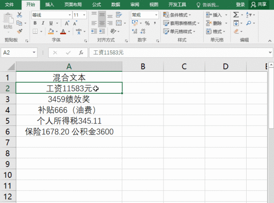Decrease decimal places
Image resolution: width=274 pixels, height=203 pixels.
(x=143, y=32)
